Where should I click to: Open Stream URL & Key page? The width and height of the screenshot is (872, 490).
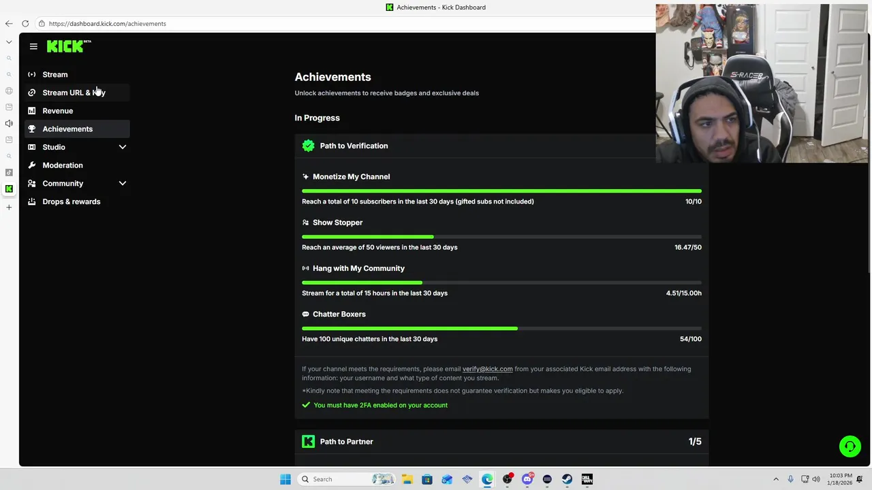(77, 93)
